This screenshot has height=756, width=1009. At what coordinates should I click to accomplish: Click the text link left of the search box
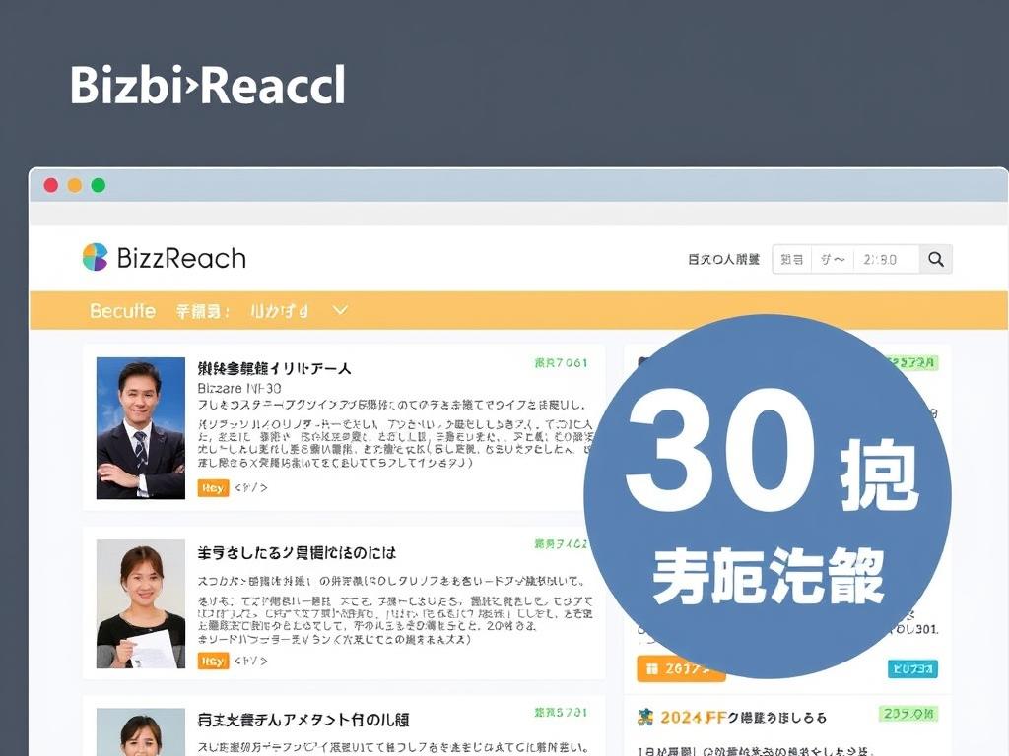pyautogui.click(x=723, y=259)
